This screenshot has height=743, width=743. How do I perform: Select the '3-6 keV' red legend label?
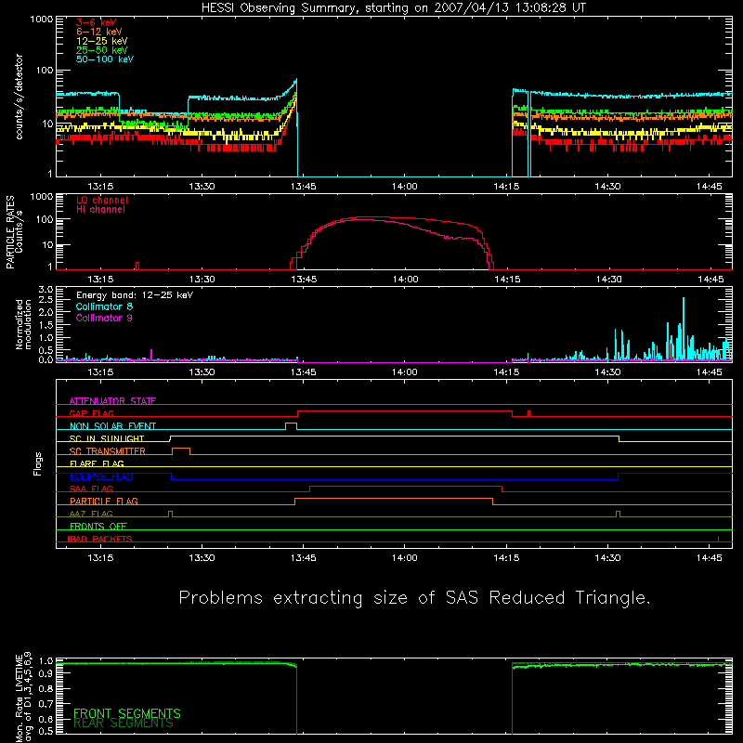[97, 22]
